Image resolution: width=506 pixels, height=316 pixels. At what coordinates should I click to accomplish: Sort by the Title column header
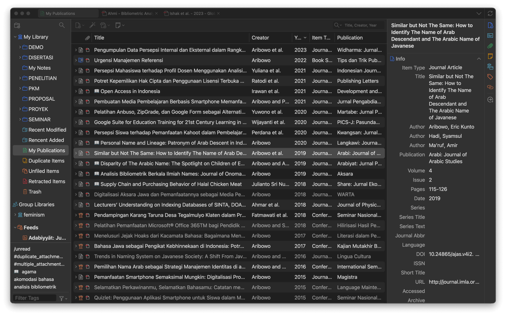tap(170, 37)
